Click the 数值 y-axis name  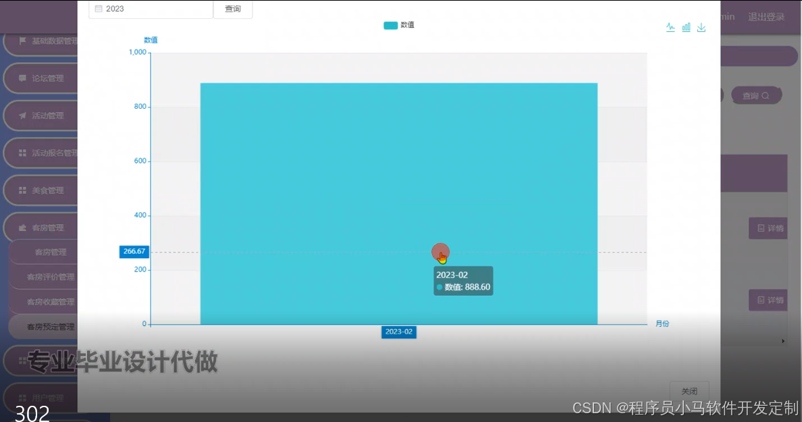(151, 40)
